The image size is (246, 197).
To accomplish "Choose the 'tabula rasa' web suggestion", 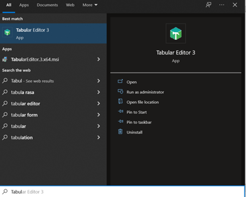I will tap(23, 92).
